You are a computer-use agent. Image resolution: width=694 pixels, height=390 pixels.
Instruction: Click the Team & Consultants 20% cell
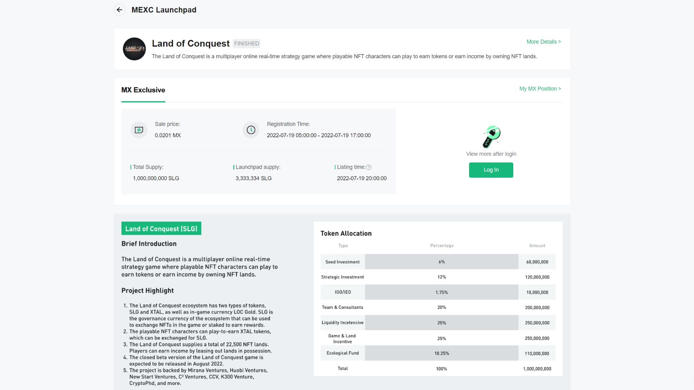(442, 308)
